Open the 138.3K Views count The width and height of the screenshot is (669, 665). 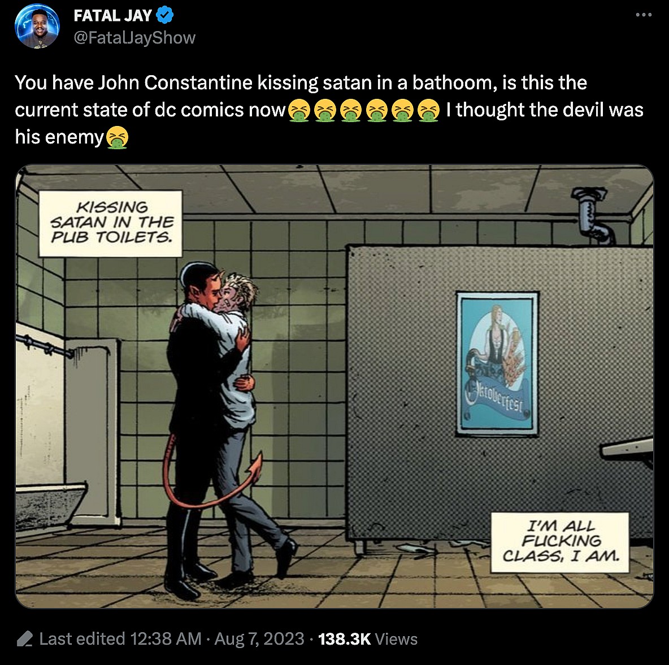pos(368,639)
